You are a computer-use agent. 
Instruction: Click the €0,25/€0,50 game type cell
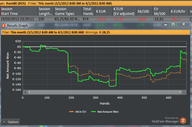pos(67,19)
